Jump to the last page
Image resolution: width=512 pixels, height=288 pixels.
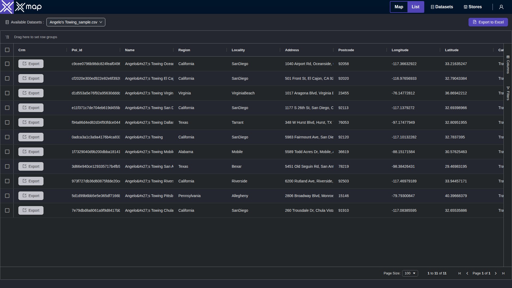(503, 273)
